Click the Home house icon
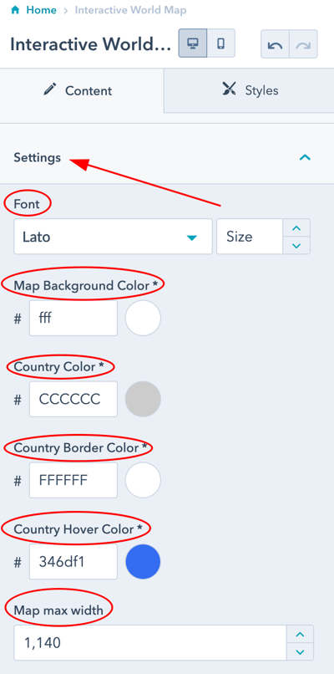Viewport: 334px width, 674px height. point(15,10)
